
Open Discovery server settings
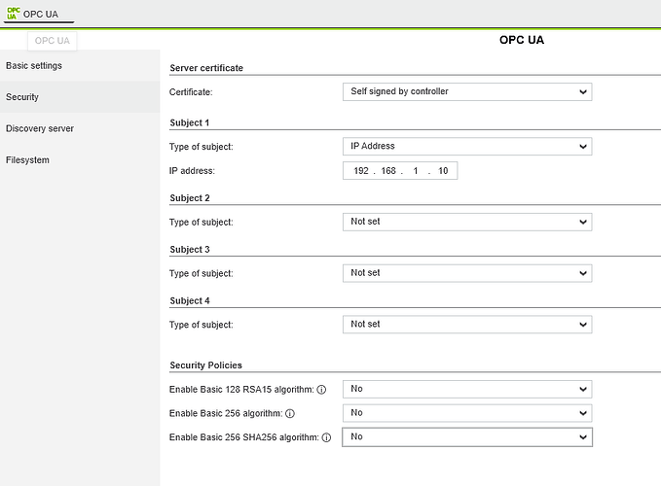point(80,128)
